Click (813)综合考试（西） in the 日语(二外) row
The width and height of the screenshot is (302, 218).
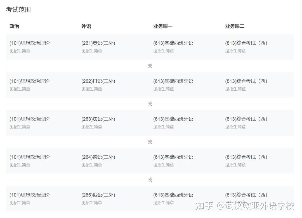click(246, 81)
